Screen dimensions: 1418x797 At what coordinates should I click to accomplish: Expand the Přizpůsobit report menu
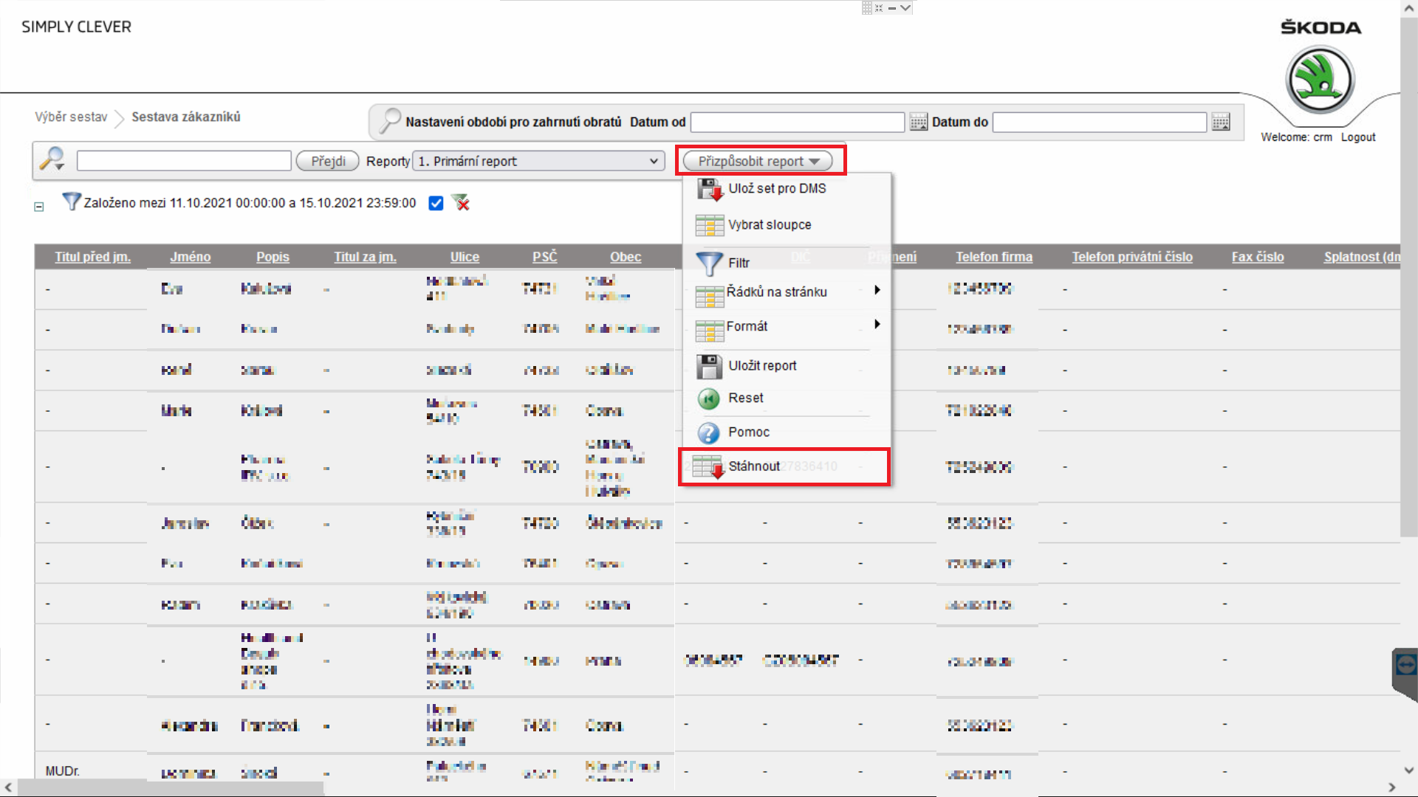758,161
